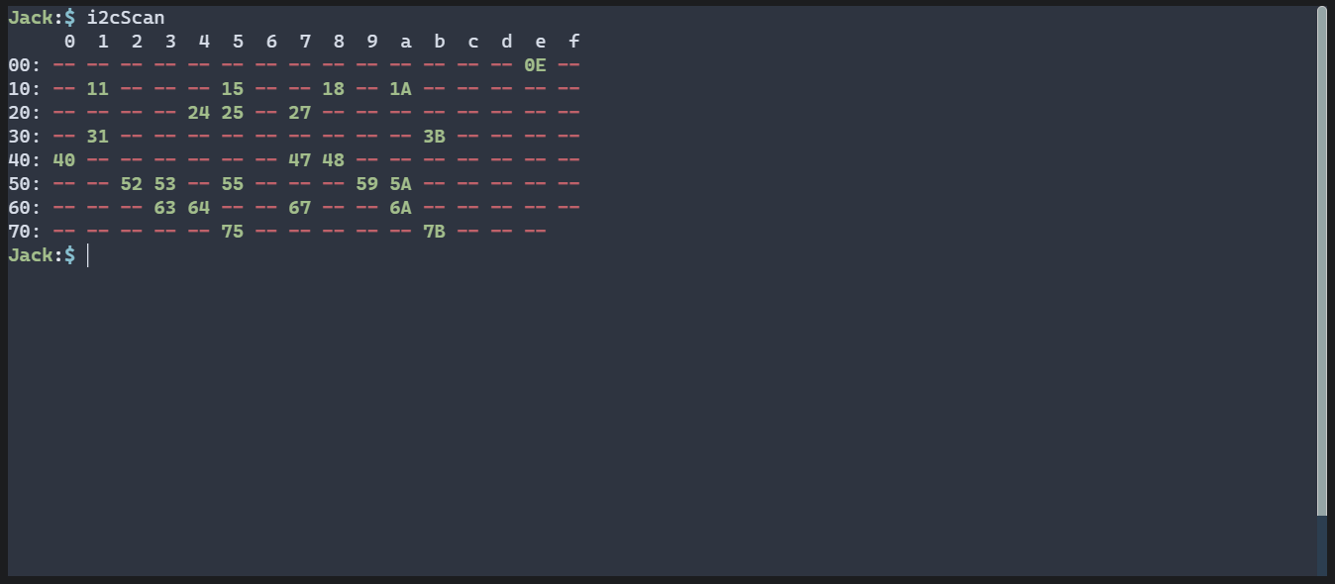Screen dimensions: 1335x584
Task: Click the i2cScan command text
Action: coord(125,18)
